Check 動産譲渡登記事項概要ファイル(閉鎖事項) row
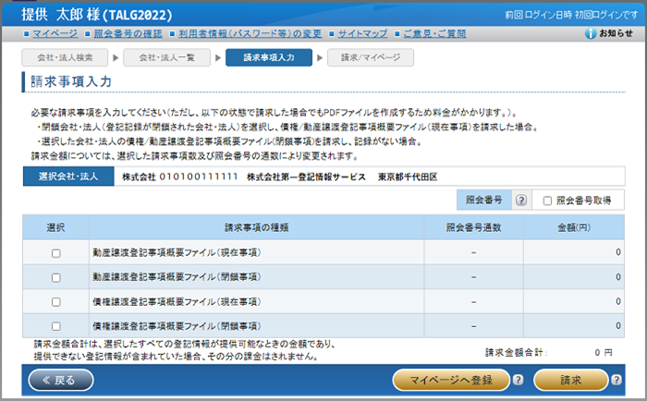 click(x=56, y=277)
